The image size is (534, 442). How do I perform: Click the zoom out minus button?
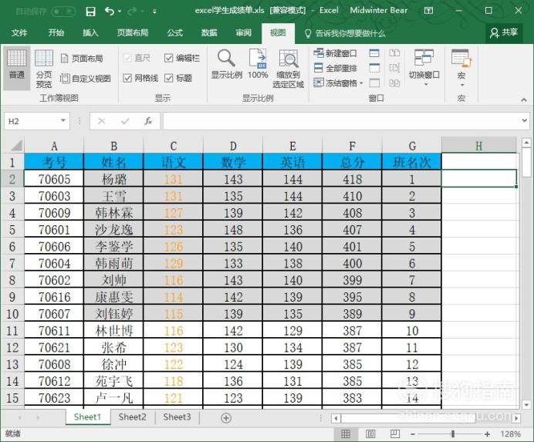click(413, 434)
